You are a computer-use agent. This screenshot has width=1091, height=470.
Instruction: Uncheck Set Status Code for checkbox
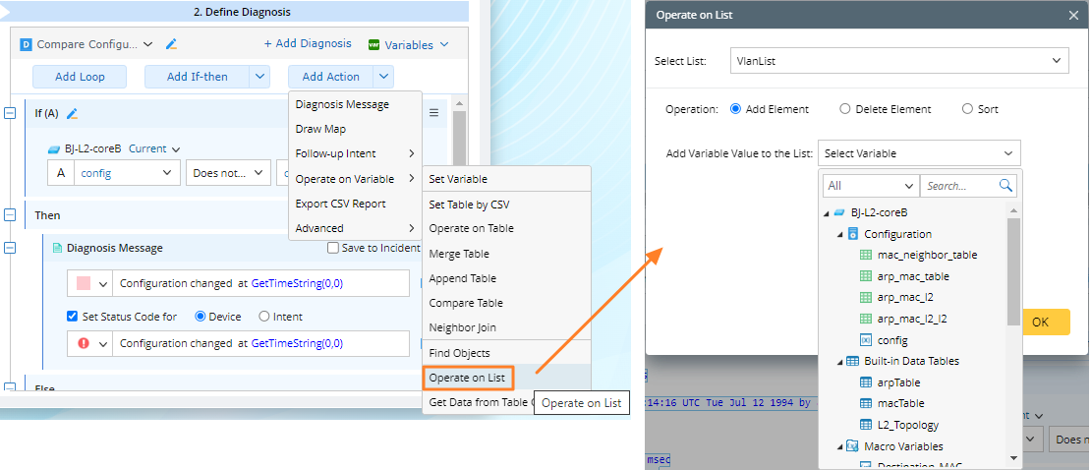pos(73,316)
